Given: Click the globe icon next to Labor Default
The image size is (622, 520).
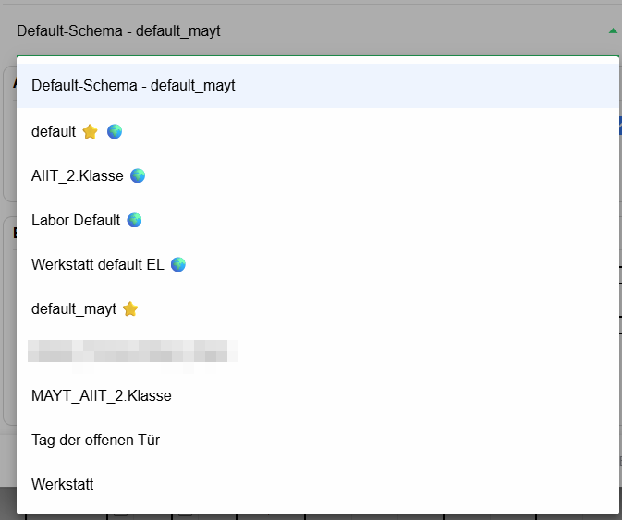Looking at the screenshot, I should click(135, 220).
